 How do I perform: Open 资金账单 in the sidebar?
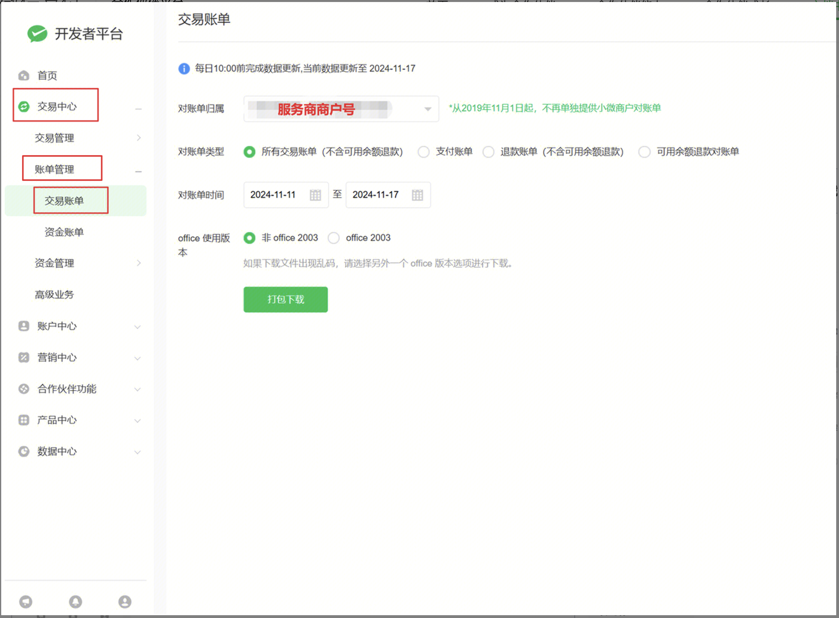tap(64, 232)
